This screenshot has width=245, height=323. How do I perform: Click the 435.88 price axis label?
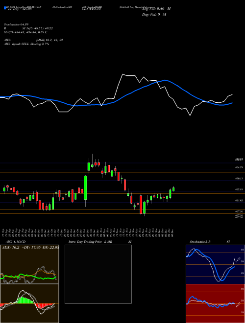click(x=239, y=189)
